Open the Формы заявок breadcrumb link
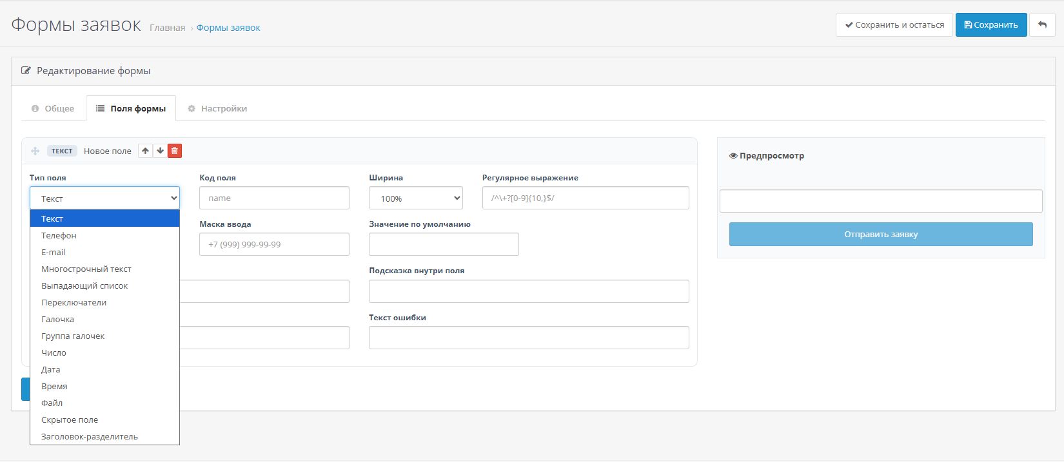 click(x=228, y=28)
